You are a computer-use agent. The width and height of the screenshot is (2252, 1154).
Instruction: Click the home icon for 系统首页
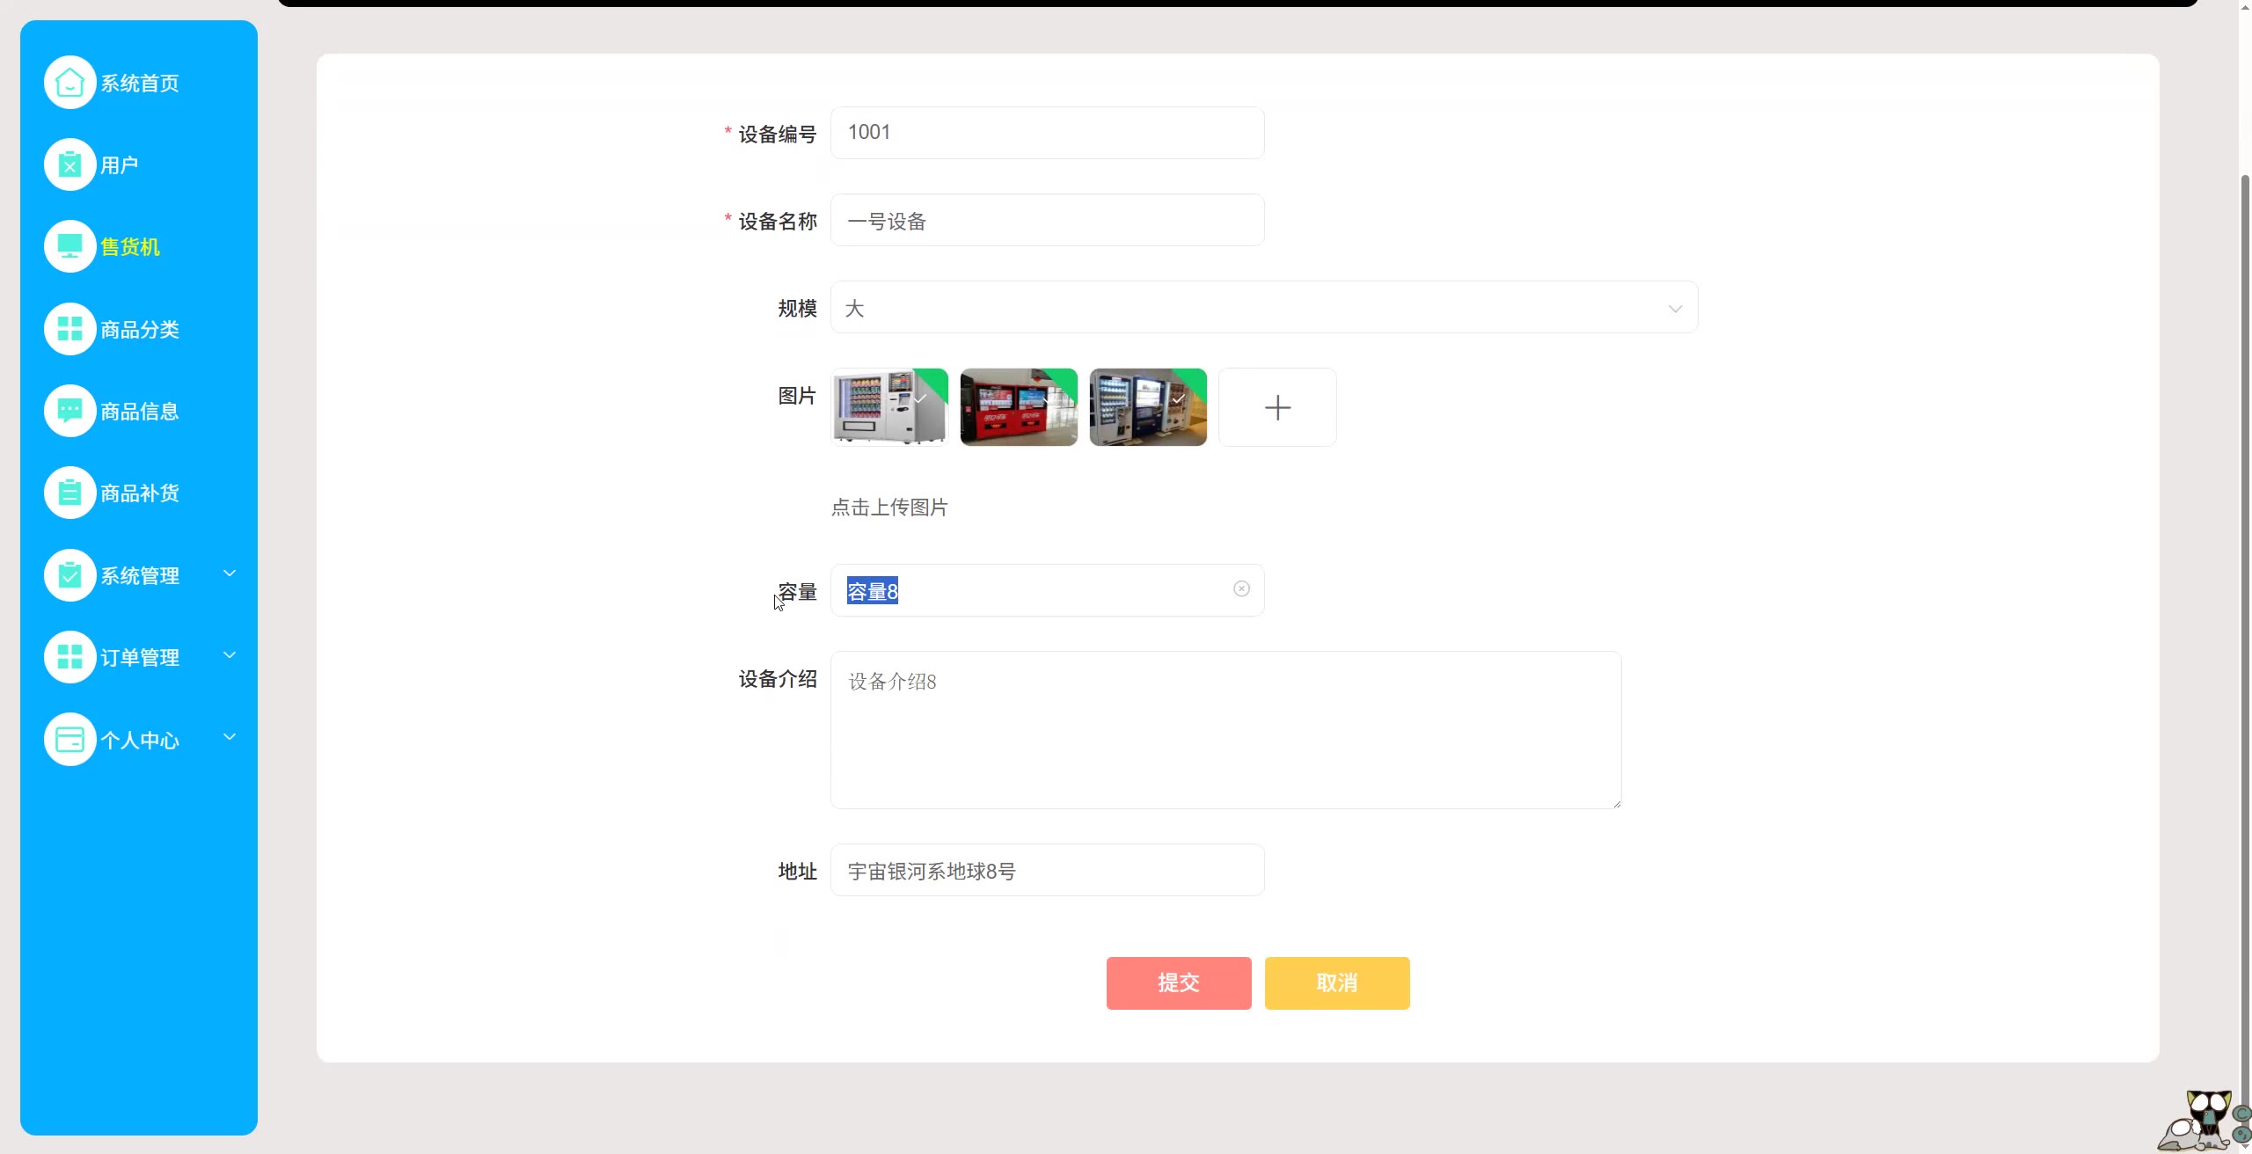(69, 83)
